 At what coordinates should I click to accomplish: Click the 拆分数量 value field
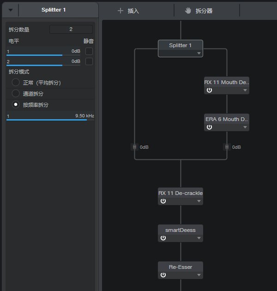71,29
